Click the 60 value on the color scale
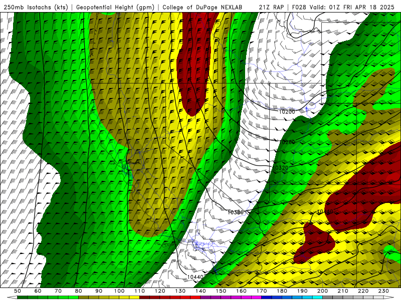 click(38, 291)
